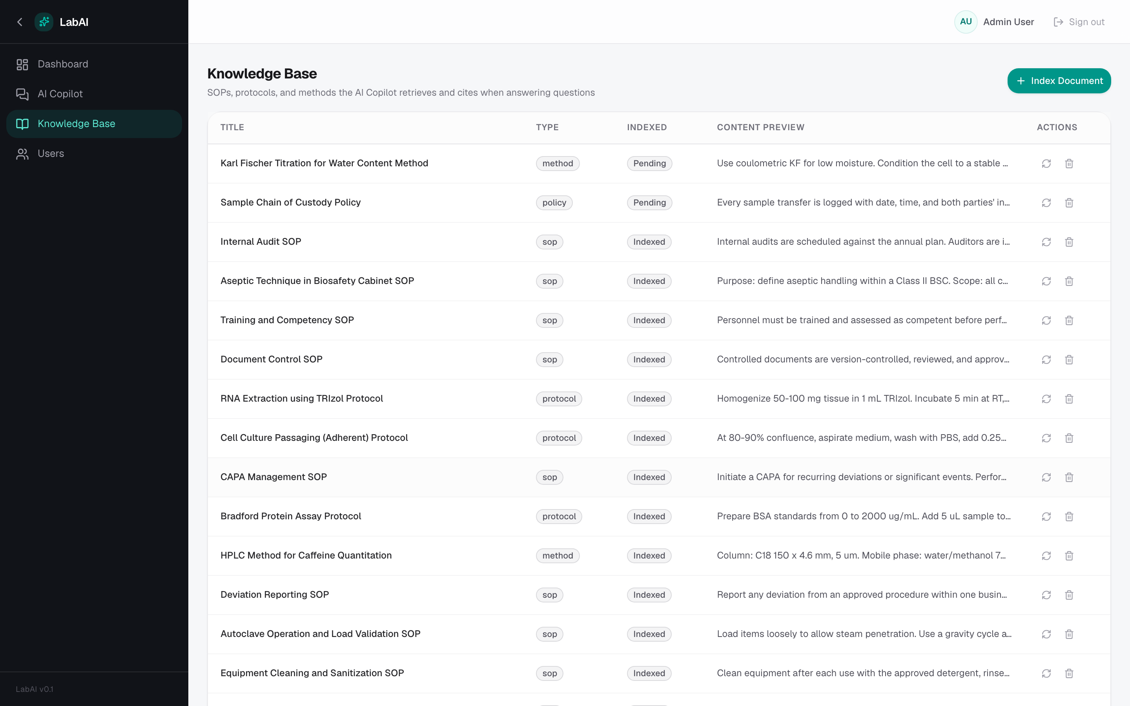Click the INDEXED column header
Screen dimensions: 1130x706
pyautogui.click(x=647, y=127)
